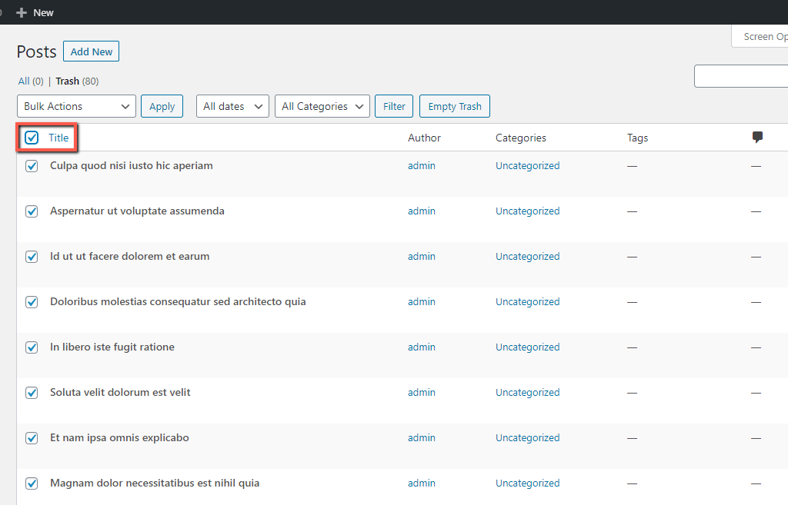Viewport: 788px width, 505px height.
Task: Toggle the select-all checkbox beside Title
Action: point(32,138)
